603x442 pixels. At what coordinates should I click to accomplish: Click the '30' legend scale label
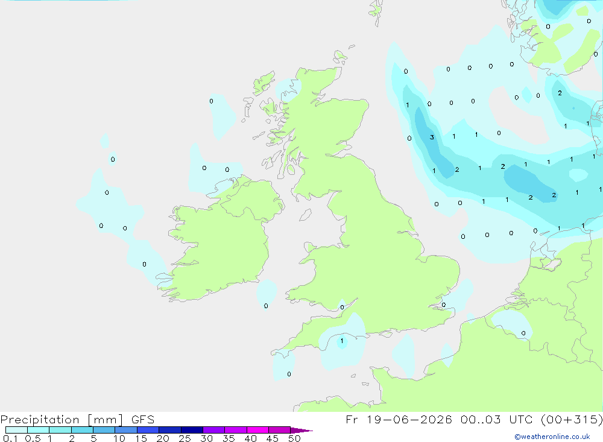(x=206, y=438)
